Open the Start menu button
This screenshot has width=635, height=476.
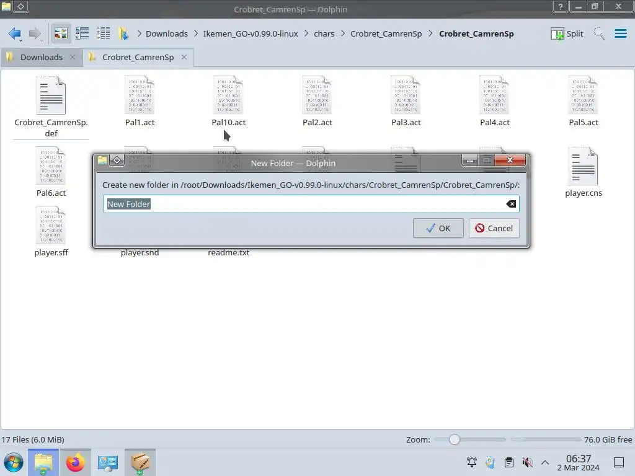coord(14,462)
